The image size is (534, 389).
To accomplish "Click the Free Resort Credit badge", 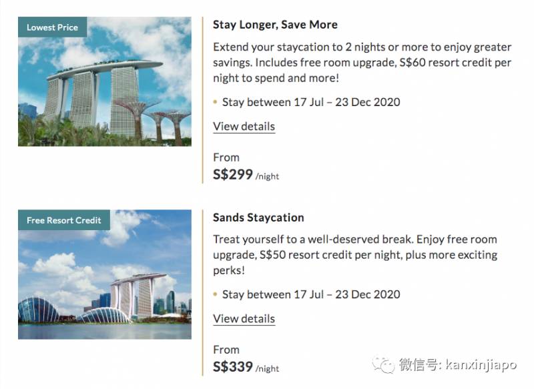I will click(x=63, y=220).
